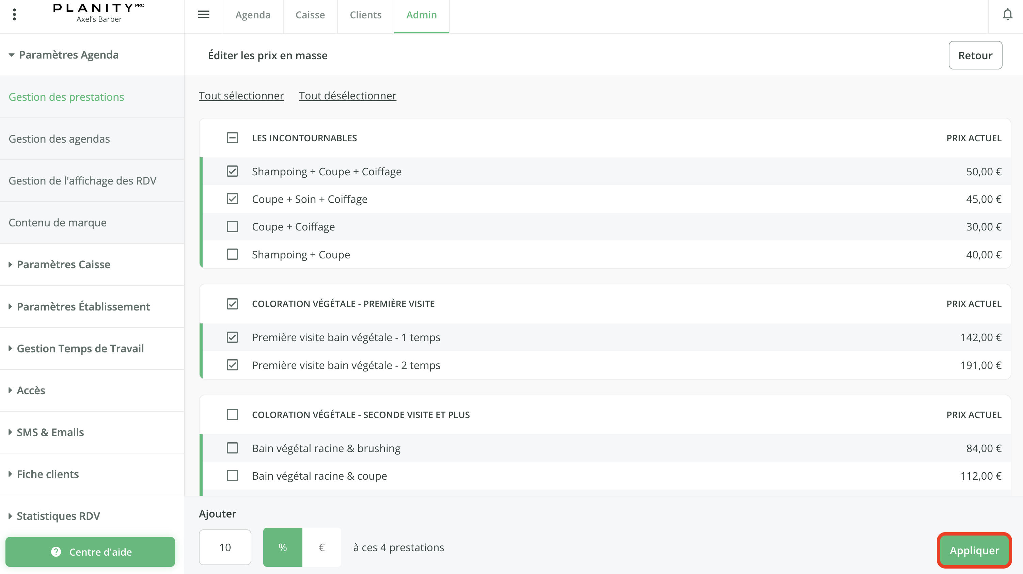
Task: Expand the Statistiques RDV section
Action: [x=58, y=516]
